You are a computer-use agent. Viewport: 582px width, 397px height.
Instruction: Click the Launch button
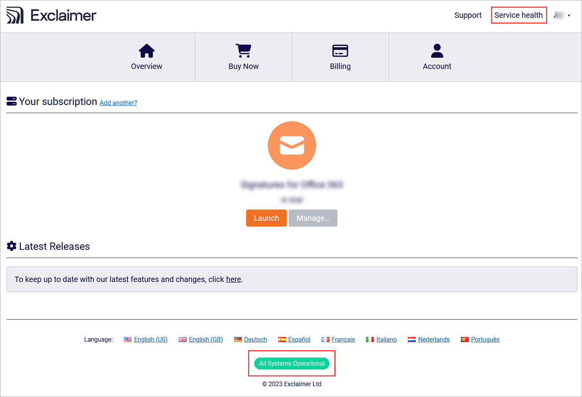tap(266, 218)
